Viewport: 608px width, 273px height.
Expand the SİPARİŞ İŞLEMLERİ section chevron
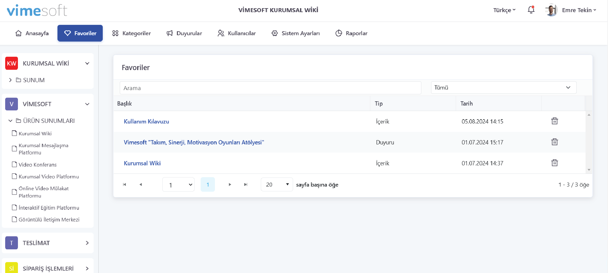point(87,268)
